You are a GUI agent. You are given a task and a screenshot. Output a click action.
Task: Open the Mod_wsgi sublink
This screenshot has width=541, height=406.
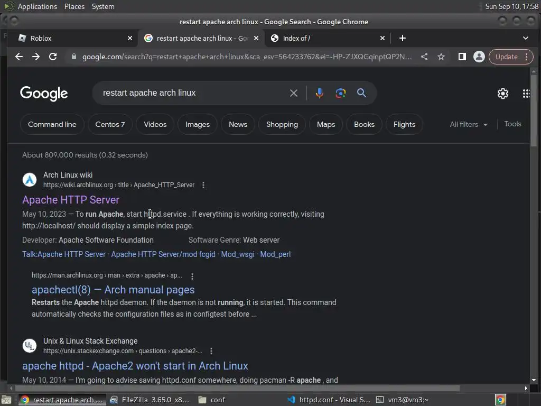pyautogui.click(x=238, y=254)
